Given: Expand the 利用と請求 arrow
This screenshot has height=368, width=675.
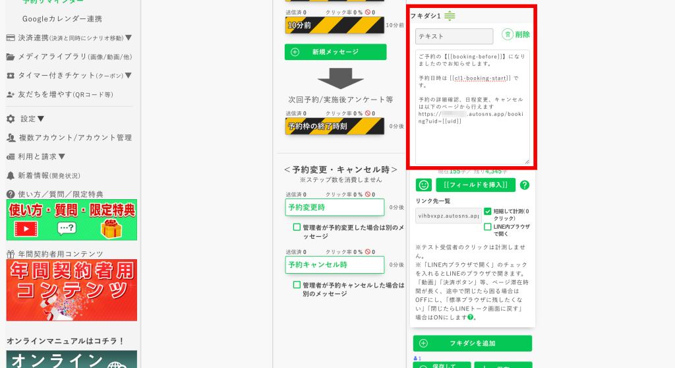Looking at the screenshot, I should (x=61, y=156).
